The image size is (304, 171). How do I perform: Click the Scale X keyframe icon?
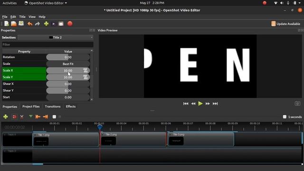85,71
